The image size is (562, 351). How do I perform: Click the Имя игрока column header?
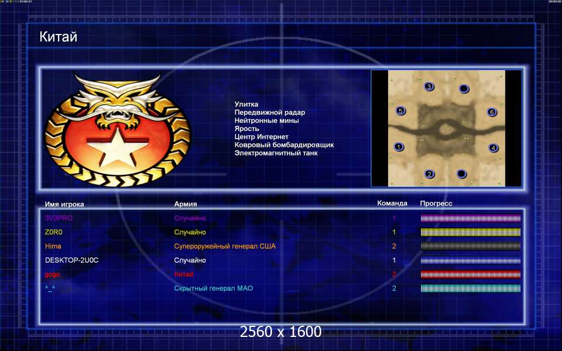[64, 204]
